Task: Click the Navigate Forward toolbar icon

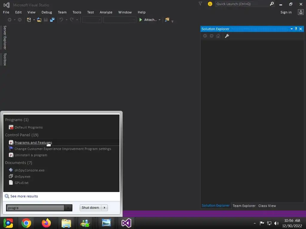Action: tap(19, 20)
